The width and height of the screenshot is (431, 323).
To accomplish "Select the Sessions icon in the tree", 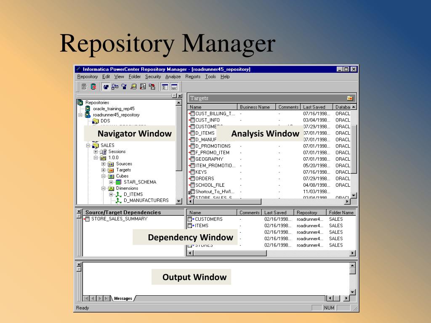I will [x=103, y=151].
